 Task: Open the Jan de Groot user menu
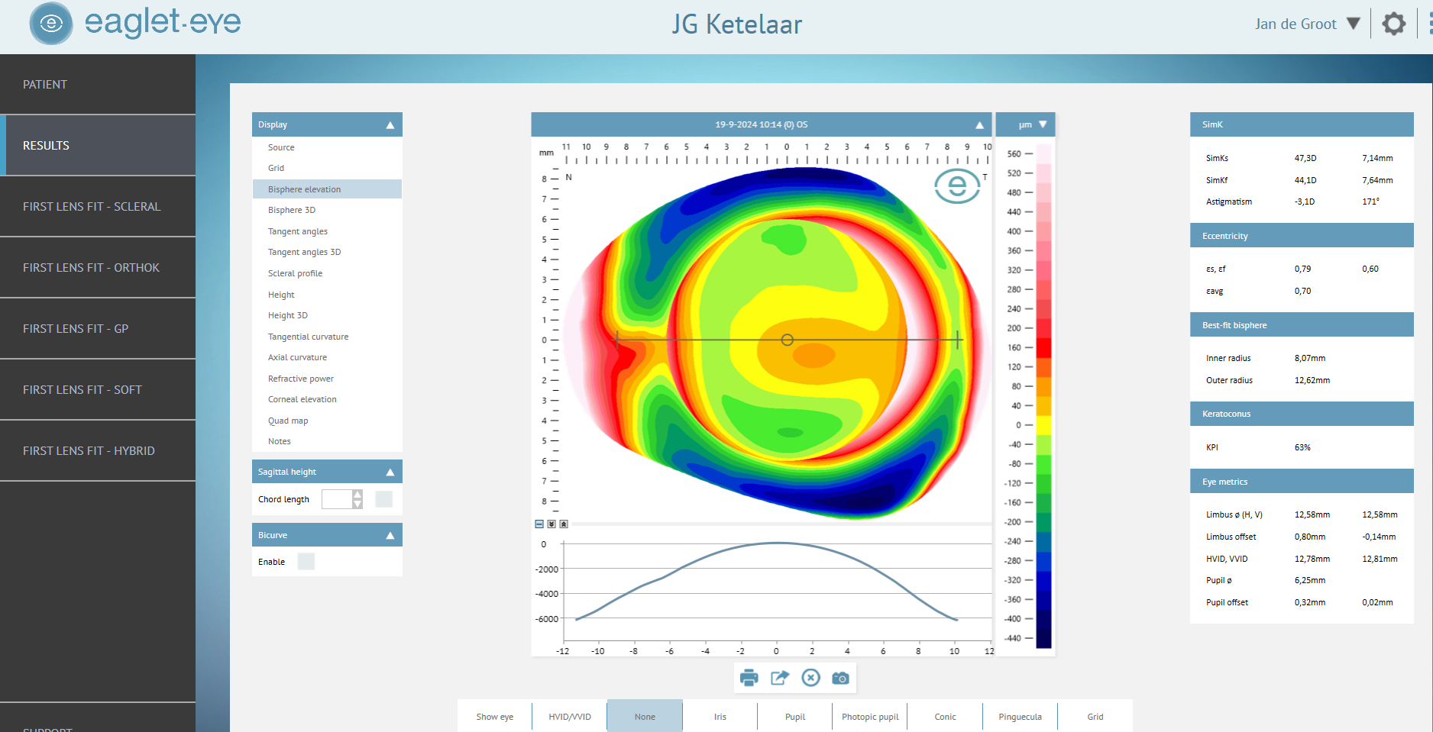pos(1306,24)
